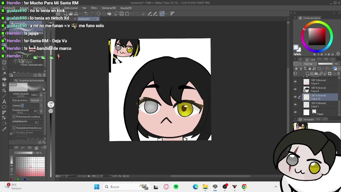Select the eyedropper tool
The width and height of the screenshot is (341, 192).
4,129
